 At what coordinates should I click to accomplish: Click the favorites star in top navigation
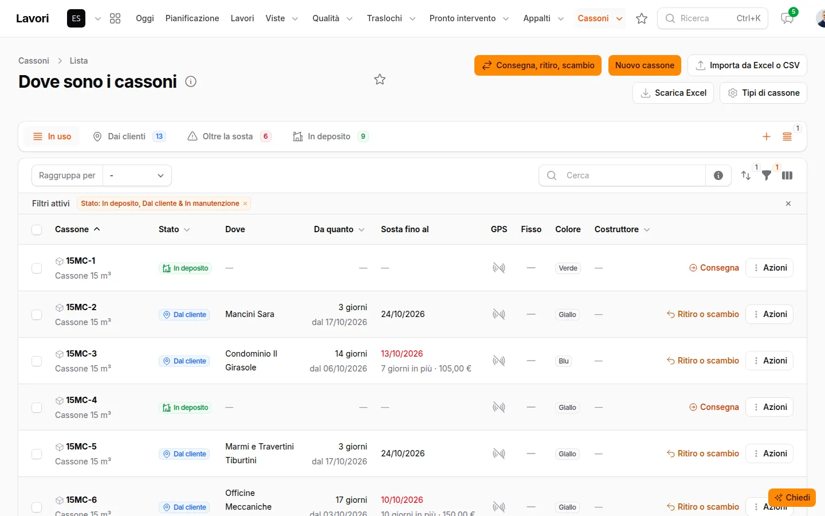642,18
